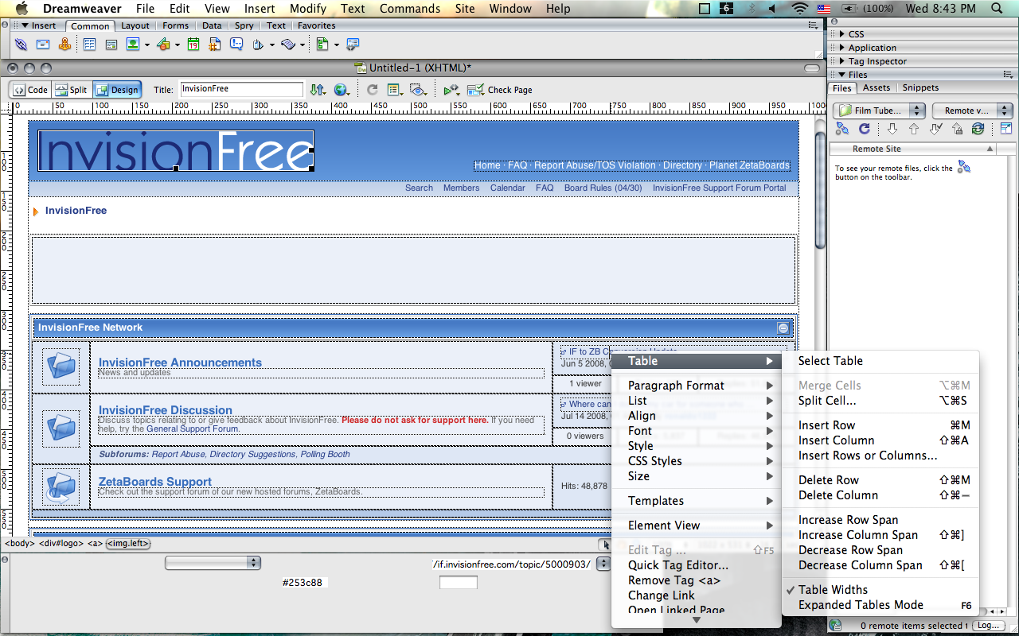Click InvisionFree Announcements link

coord(180,363)
